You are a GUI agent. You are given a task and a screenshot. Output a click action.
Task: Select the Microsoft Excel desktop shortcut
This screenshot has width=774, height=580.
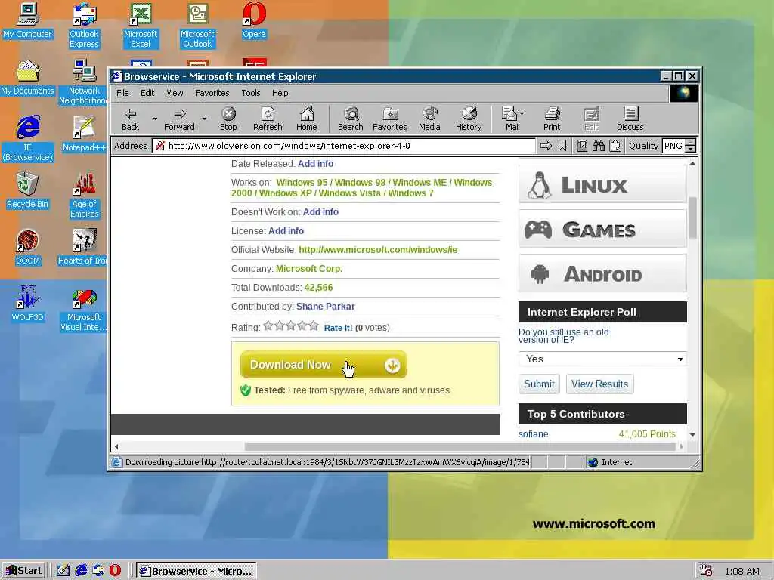click(141, 26)
